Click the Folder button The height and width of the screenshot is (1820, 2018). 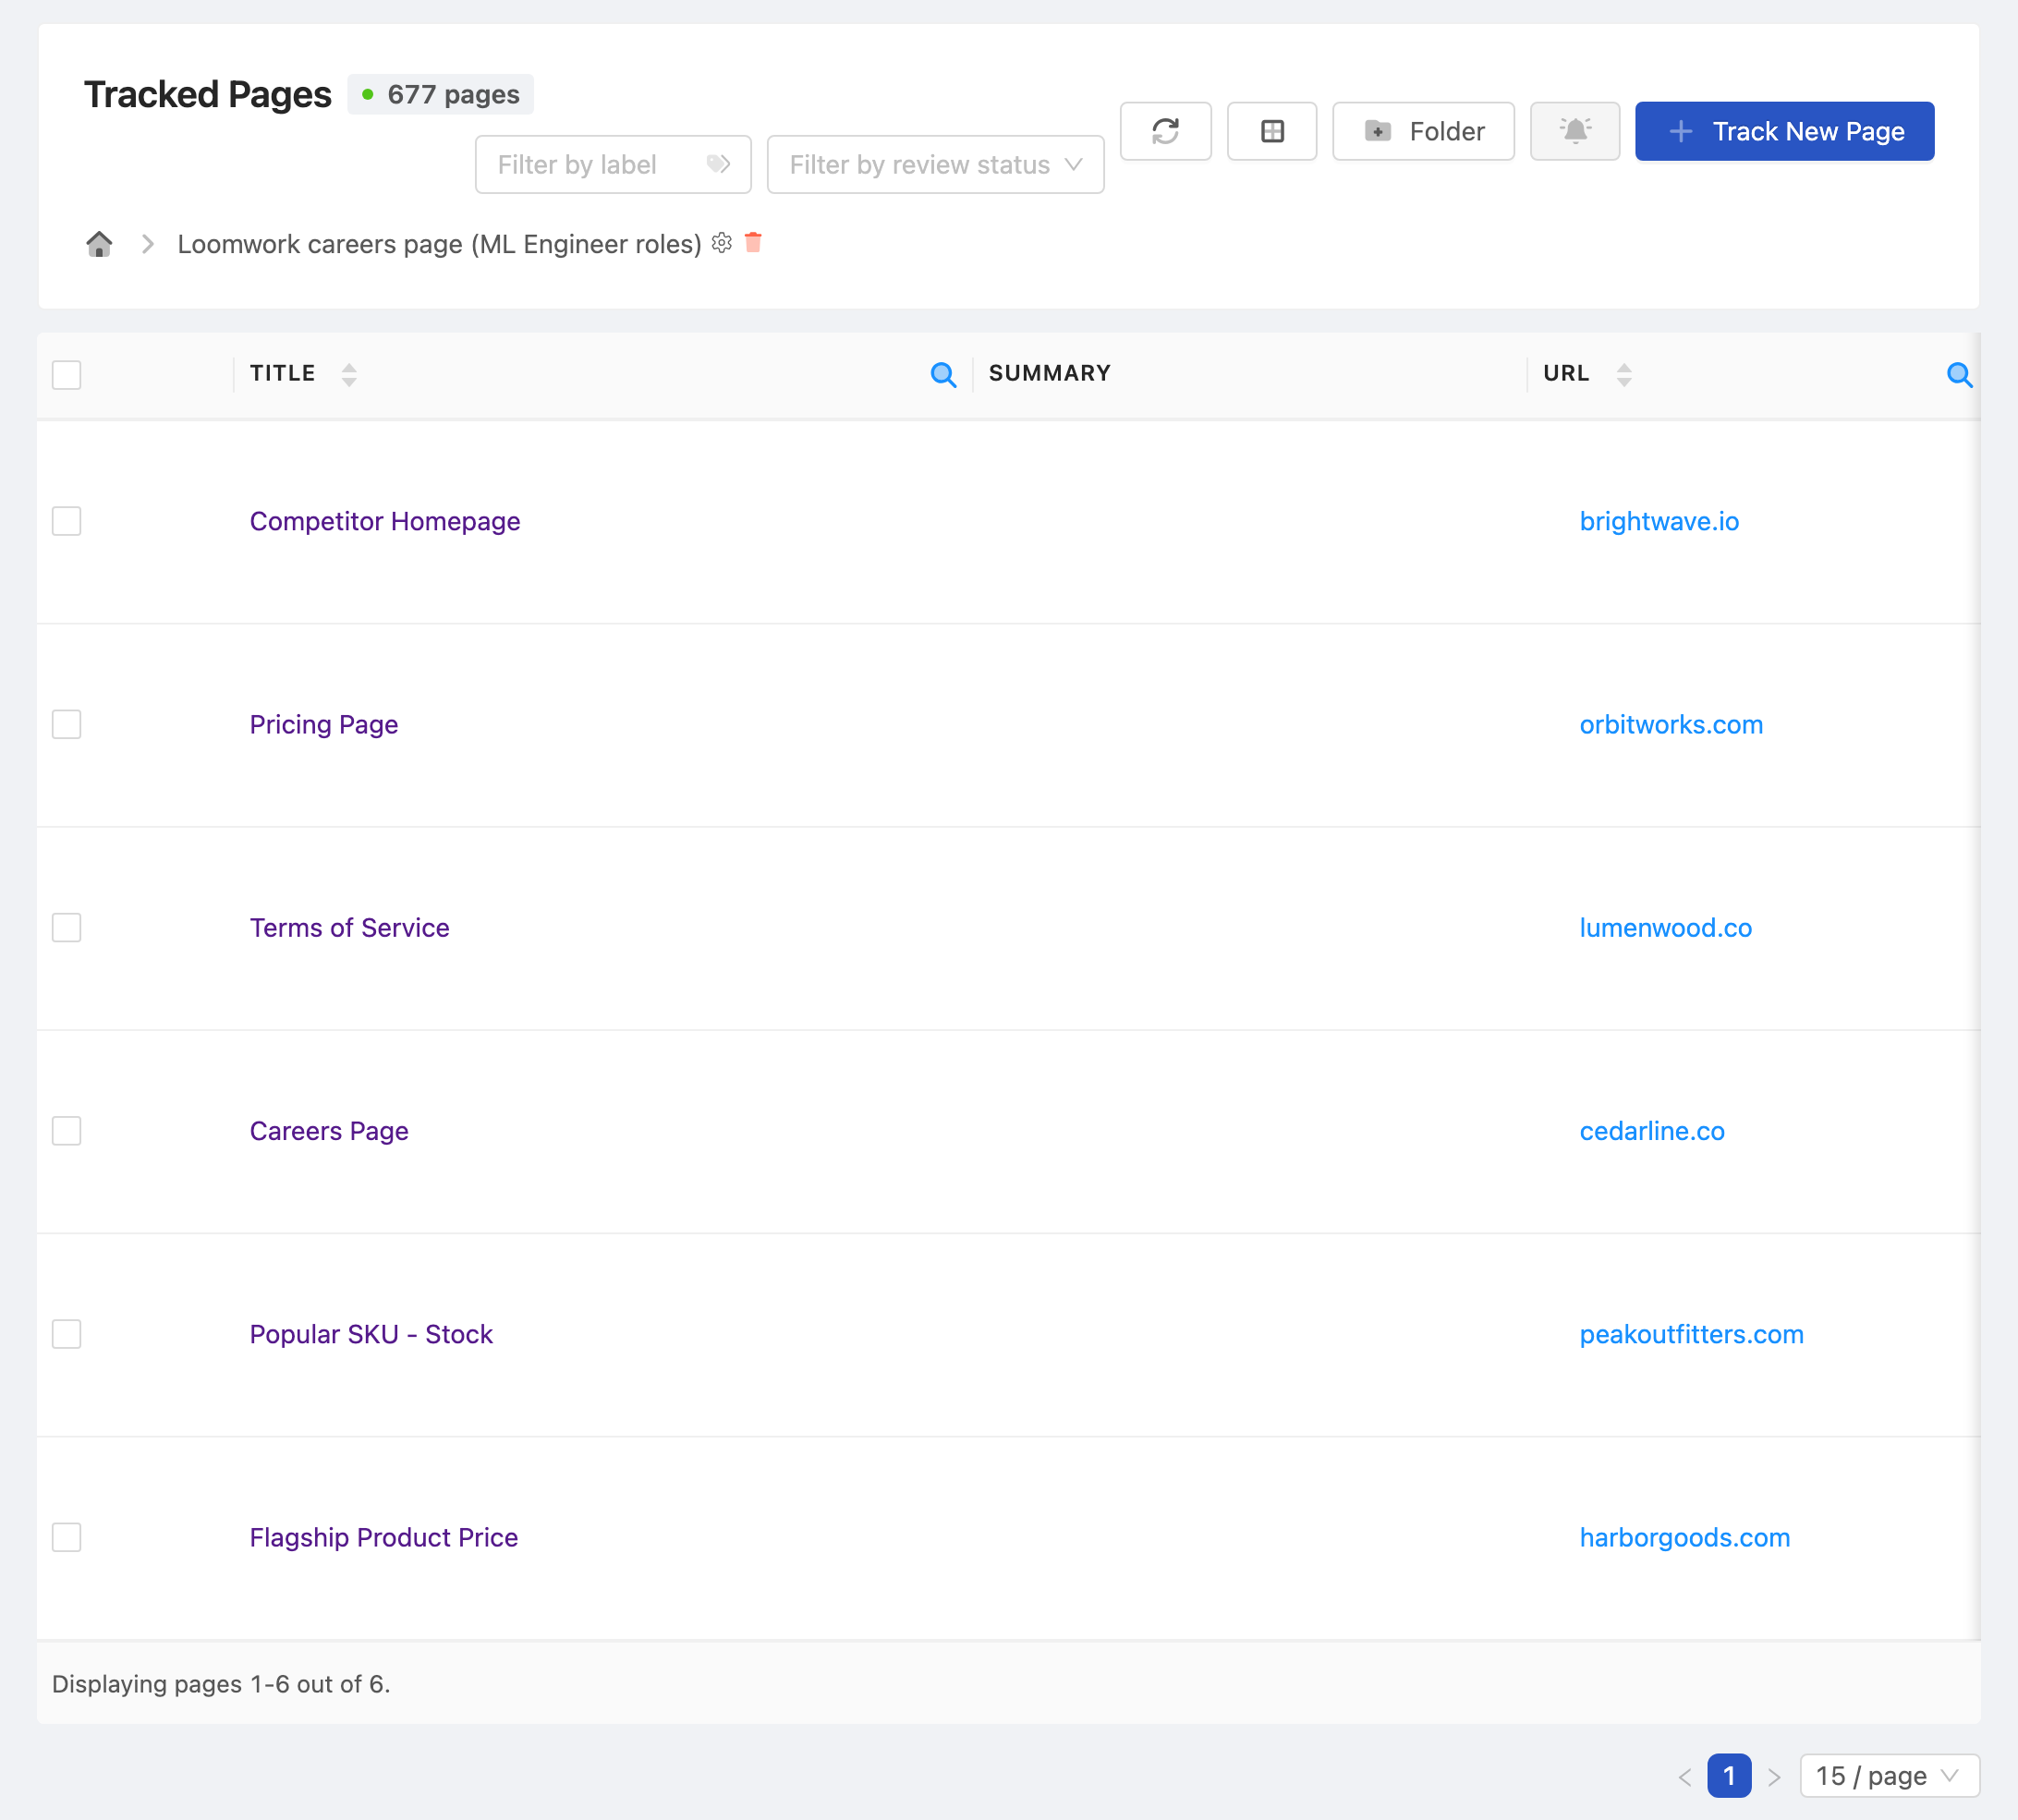click(x=1422, y=131)
